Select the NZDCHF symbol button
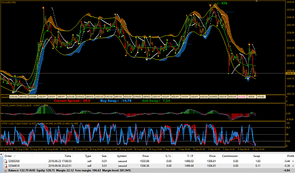The height and width of the screenshot is (173, 295). pos(232,97)
